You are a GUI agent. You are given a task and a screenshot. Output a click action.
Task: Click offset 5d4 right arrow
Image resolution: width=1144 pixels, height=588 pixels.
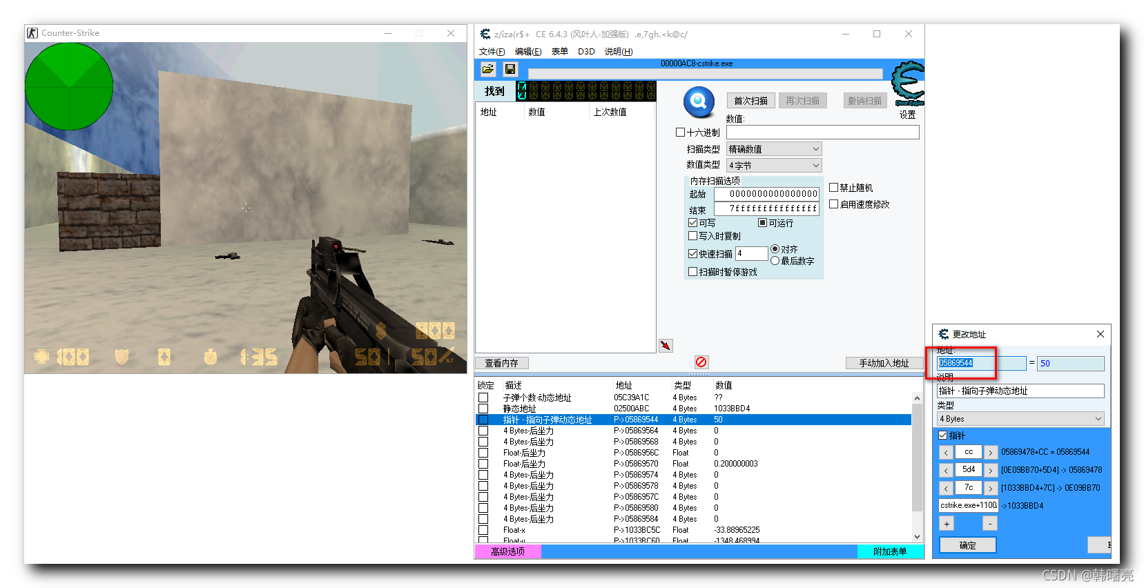coord(991,471)
